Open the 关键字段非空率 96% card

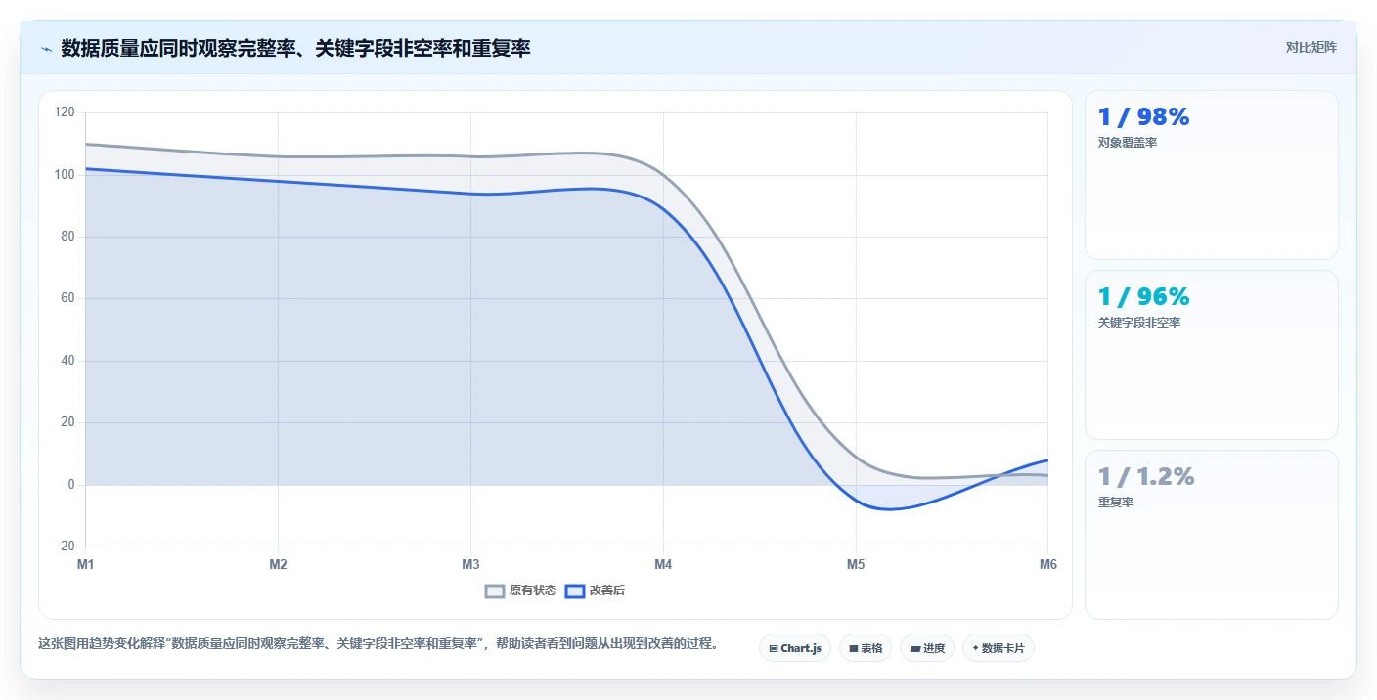[1211, 355]
